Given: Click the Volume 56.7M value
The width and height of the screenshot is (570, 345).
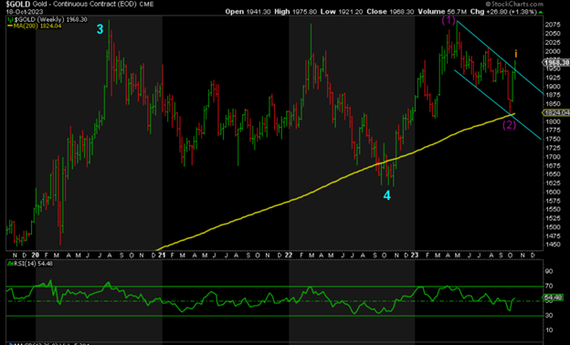Looking at the screenshot, I should tap(442, 12).
